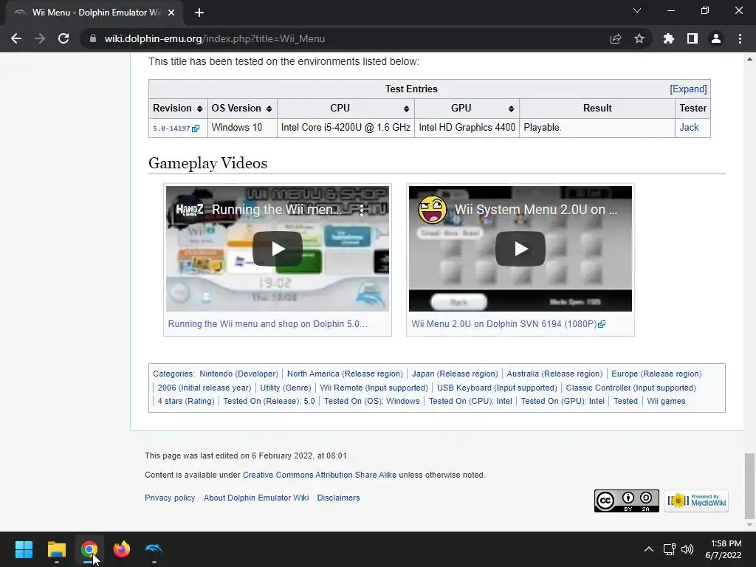Image resolution: width=756 pixels, height=567 pixels.
Task: Select the Wii Menu - Dolphin Emulator tab
Action: coord(95,13)
